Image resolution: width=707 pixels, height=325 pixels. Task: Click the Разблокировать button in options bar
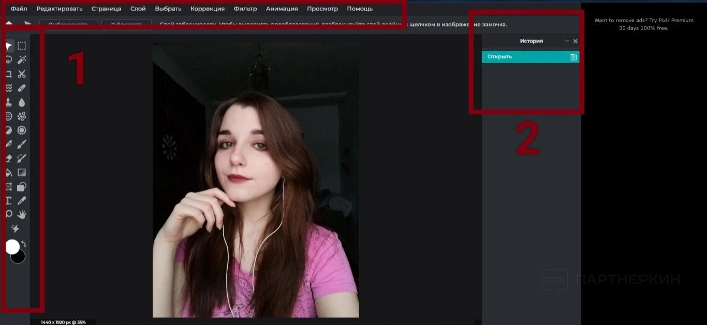(68, 24)
